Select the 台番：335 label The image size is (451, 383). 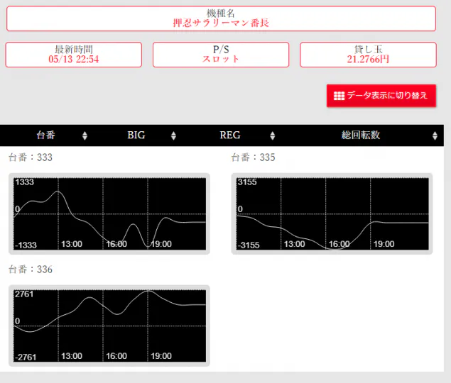[x=253, y=157]
